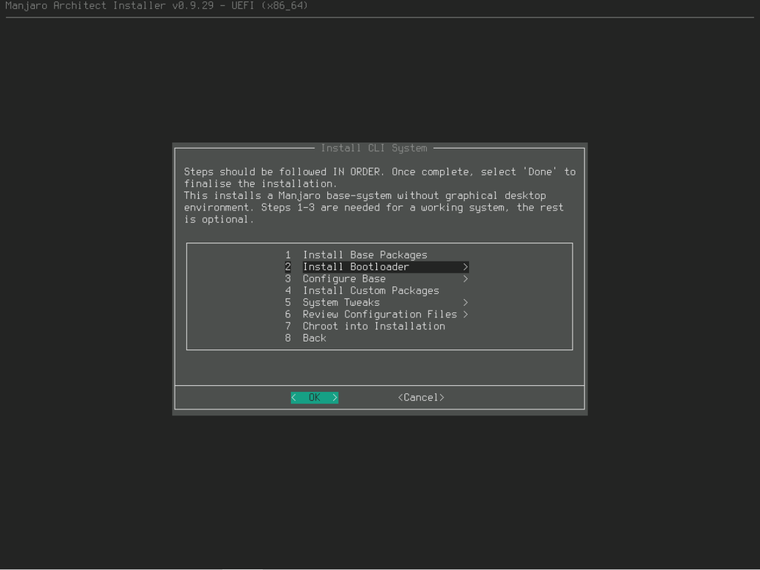Click the "Install CLI System" dialog title

380,148
